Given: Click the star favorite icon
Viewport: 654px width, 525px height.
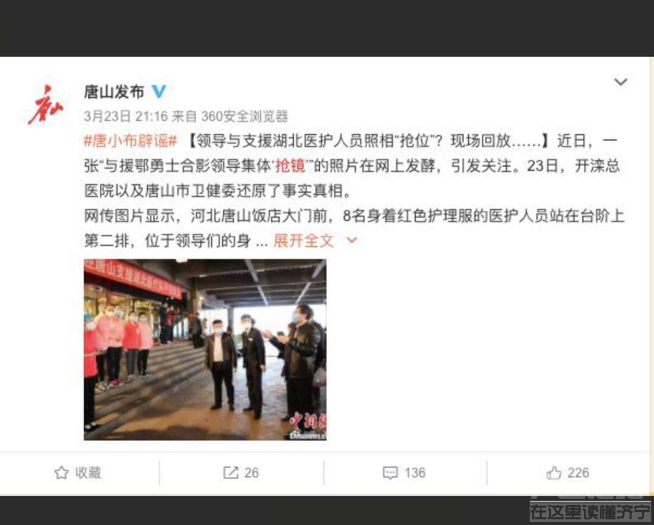Looking at the screenshot, I should coord(61,472).
